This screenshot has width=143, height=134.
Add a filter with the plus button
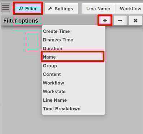click(105, 20)
